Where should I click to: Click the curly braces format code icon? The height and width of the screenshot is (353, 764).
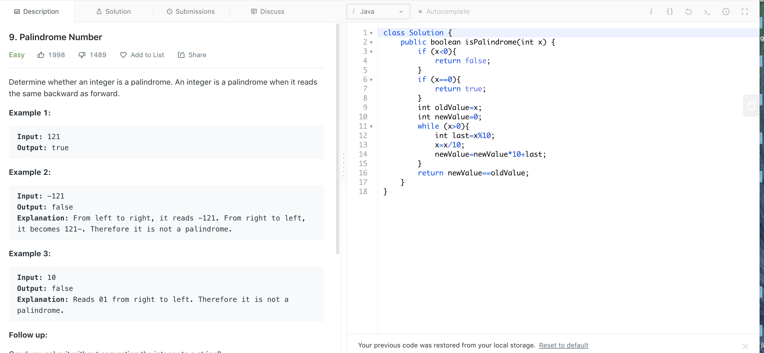[669, 12]
